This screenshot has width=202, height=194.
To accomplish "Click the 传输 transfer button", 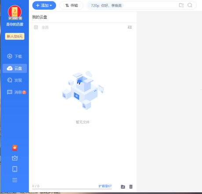I will (x=72, y=5).
